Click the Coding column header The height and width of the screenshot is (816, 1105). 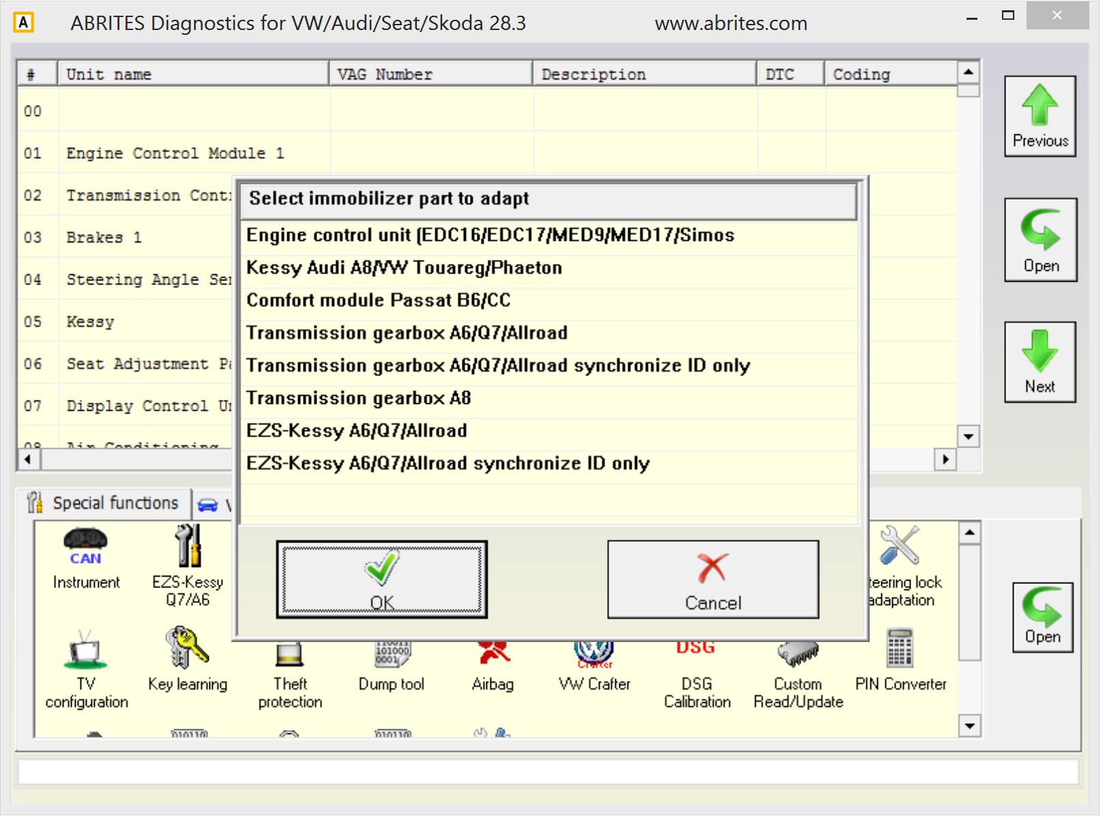891,74
